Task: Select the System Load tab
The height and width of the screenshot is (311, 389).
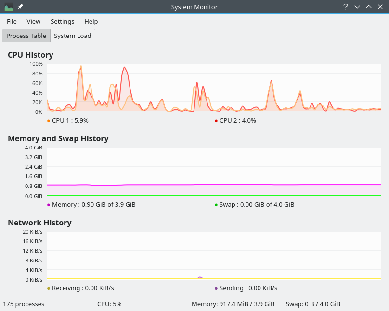Action: click(72, 36)
